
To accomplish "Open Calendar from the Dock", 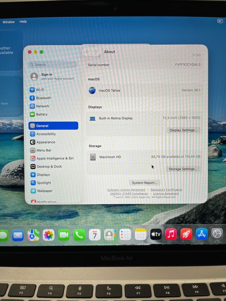I will tap(95, 235).
